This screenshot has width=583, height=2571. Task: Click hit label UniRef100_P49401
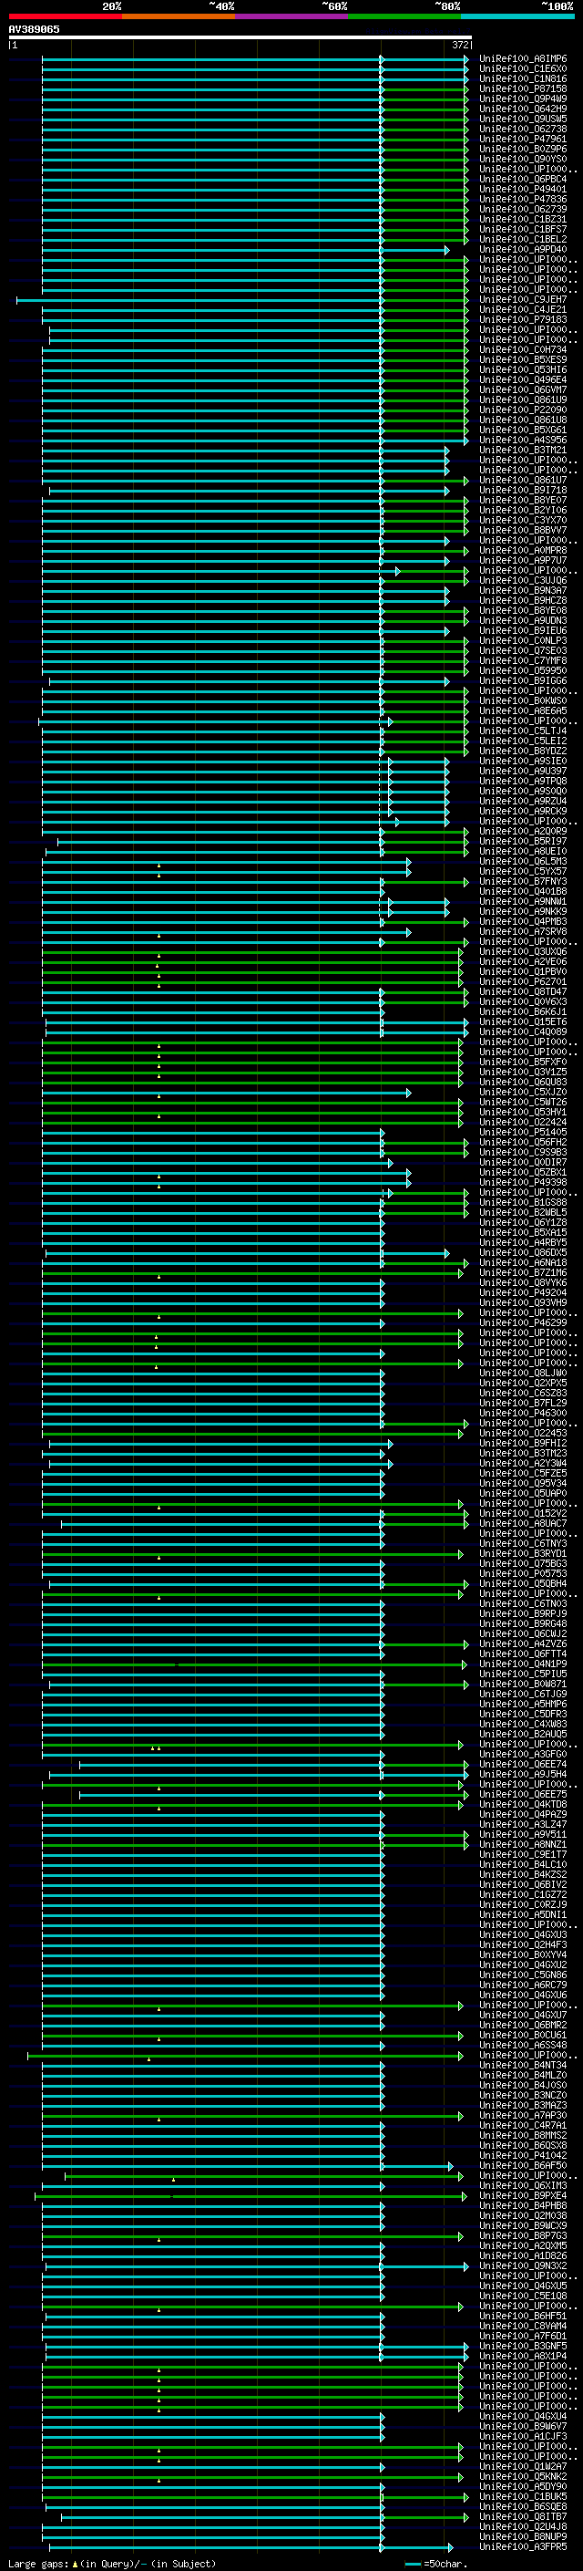point(522,190)
